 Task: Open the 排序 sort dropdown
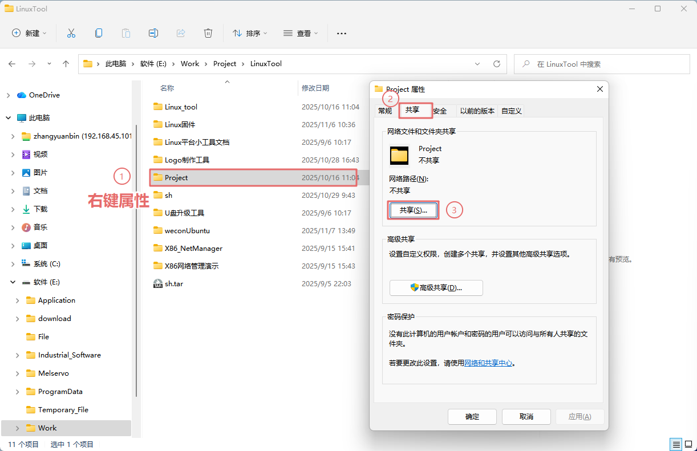[x=250, y=33]
